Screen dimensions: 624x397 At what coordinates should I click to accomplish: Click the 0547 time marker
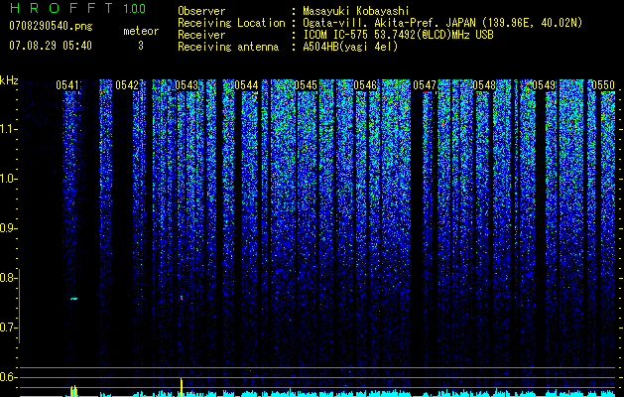tap(425, 85)
